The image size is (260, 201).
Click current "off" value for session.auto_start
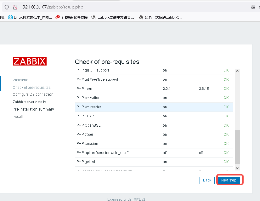coord(165,153)
